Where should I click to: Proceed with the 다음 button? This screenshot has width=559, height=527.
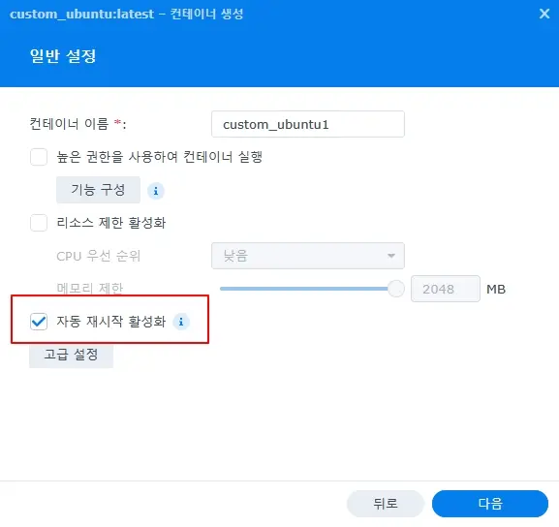point(490,504)
